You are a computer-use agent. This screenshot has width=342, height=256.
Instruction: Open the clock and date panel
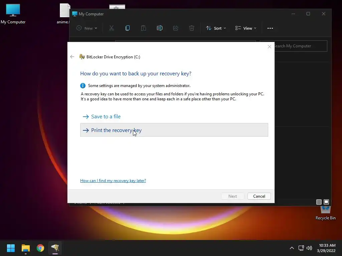(326, 248)
